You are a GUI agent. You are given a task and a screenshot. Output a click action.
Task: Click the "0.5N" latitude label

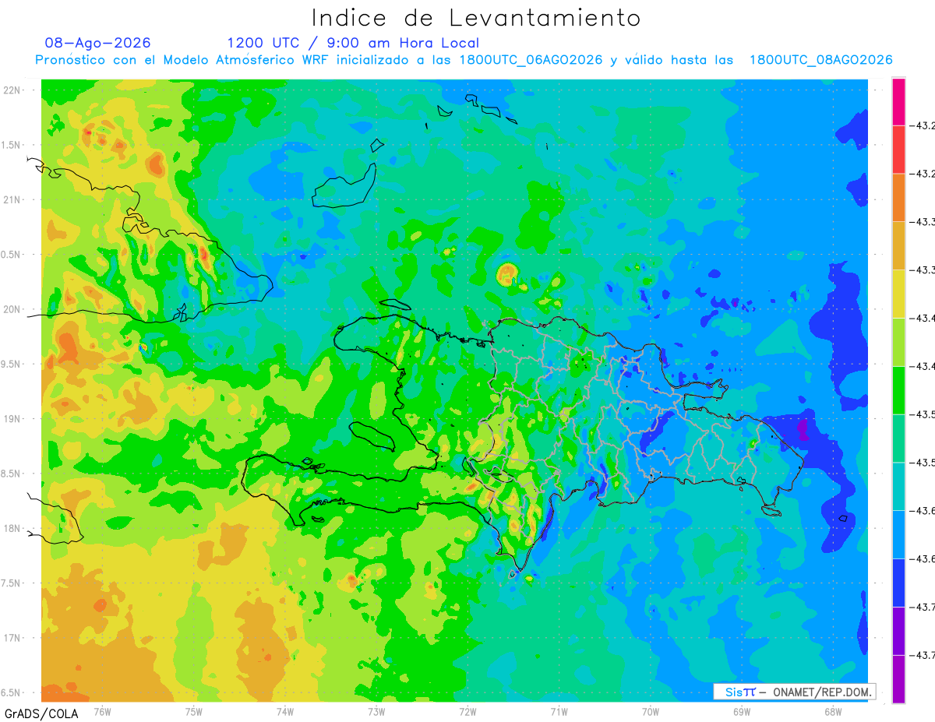click(x=12, y=255)
